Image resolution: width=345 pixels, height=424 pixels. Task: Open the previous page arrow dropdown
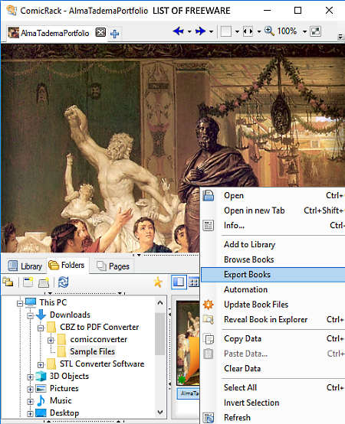click(189, 32)
